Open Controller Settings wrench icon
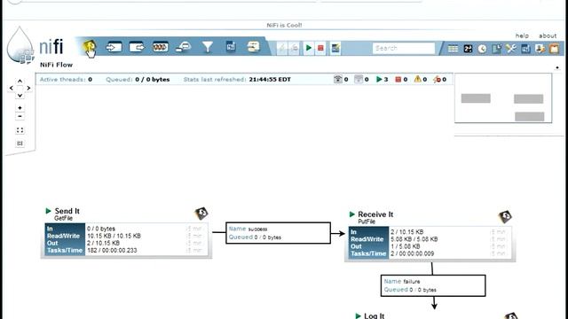The height and width of the screenshot is (319, 568). 511,49
